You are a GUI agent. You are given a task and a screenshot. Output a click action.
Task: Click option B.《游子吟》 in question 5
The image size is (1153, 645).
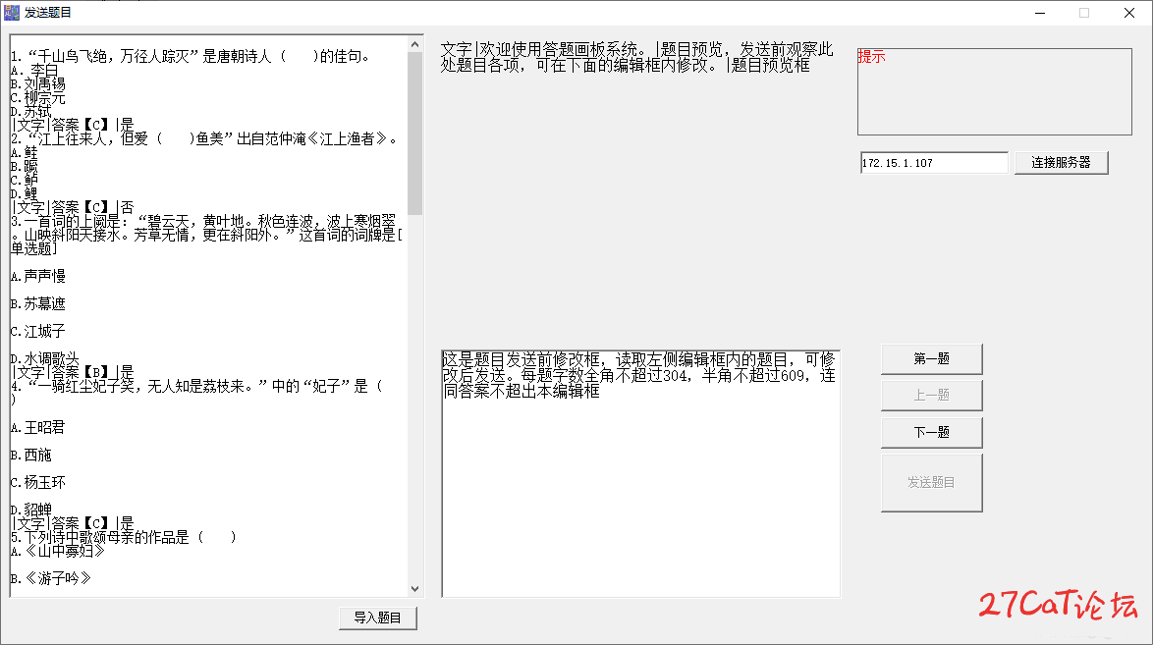[51, 579]
